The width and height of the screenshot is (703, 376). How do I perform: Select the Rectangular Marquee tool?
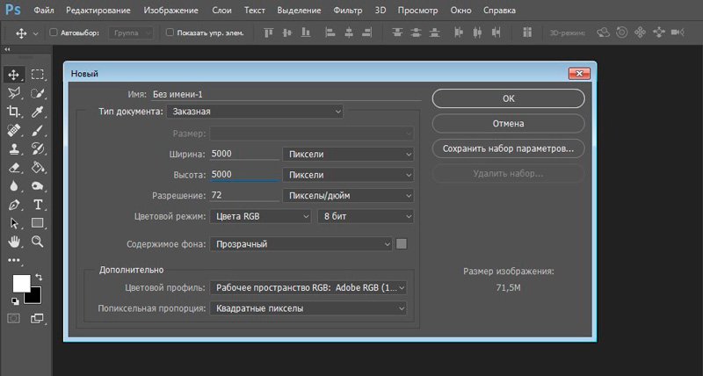(x=38, y=75)
